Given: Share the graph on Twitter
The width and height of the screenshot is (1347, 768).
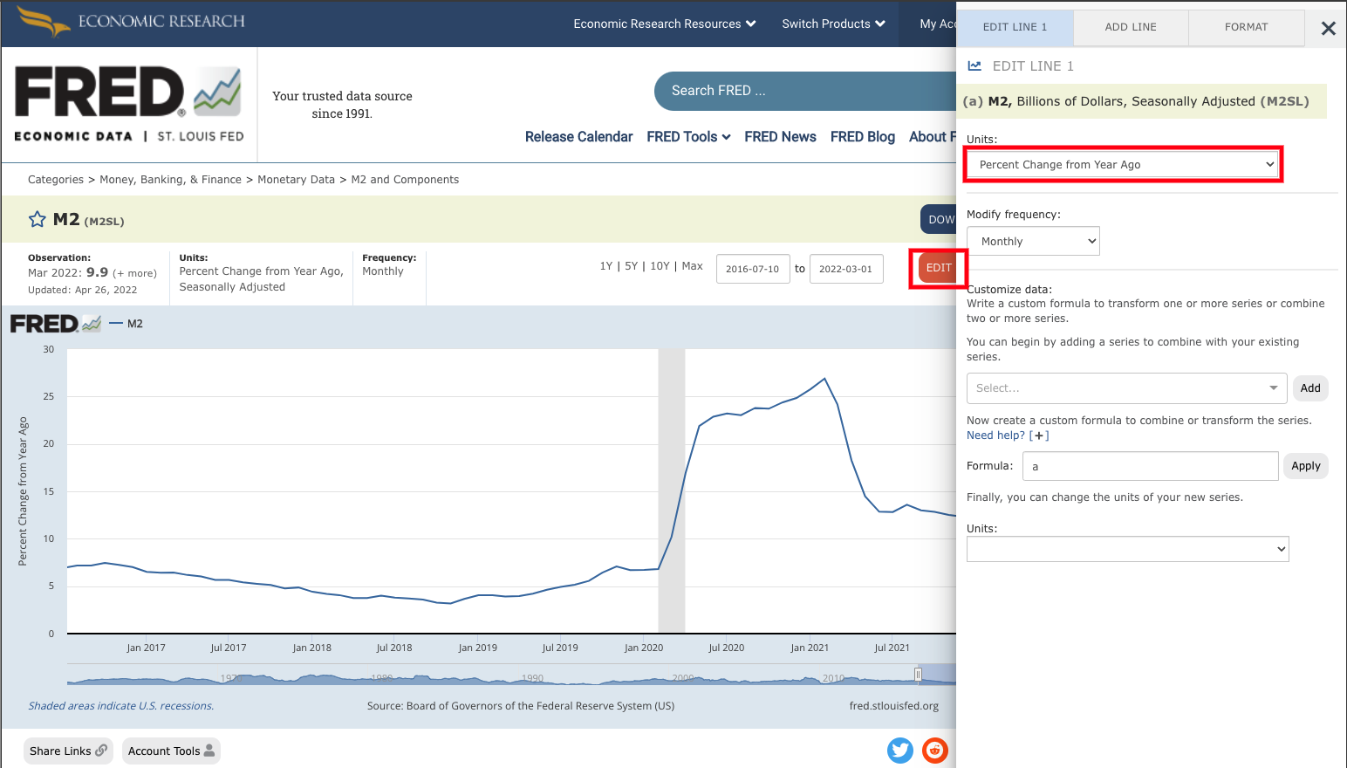Looking at the screenshot, I should coord(900,751).
